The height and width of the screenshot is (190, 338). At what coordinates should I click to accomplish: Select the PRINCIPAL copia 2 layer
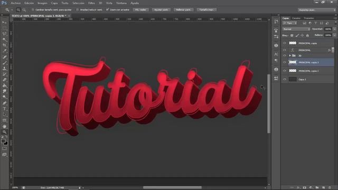(308, 71)
